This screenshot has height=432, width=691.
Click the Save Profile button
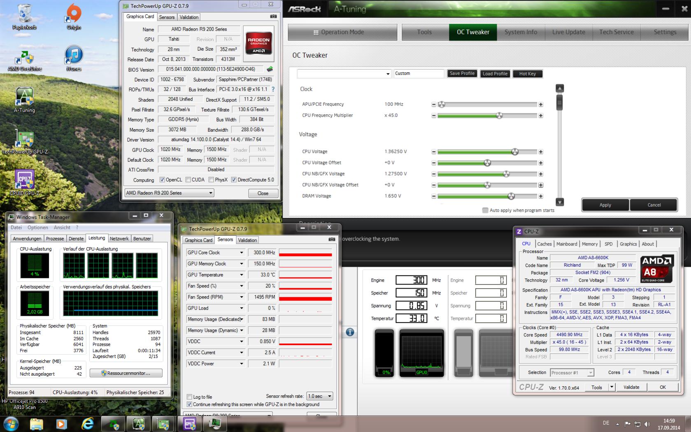[462, 73]
